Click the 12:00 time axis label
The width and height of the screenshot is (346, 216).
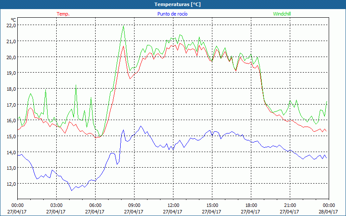click(173, 205)
